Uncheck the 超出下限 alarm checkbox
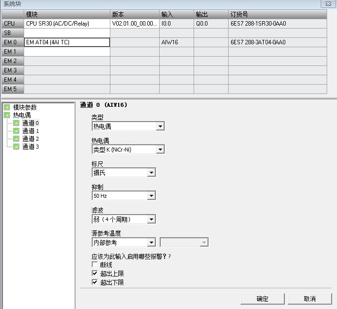Screen dimensions: 337x309 click(x=95, y=282)
